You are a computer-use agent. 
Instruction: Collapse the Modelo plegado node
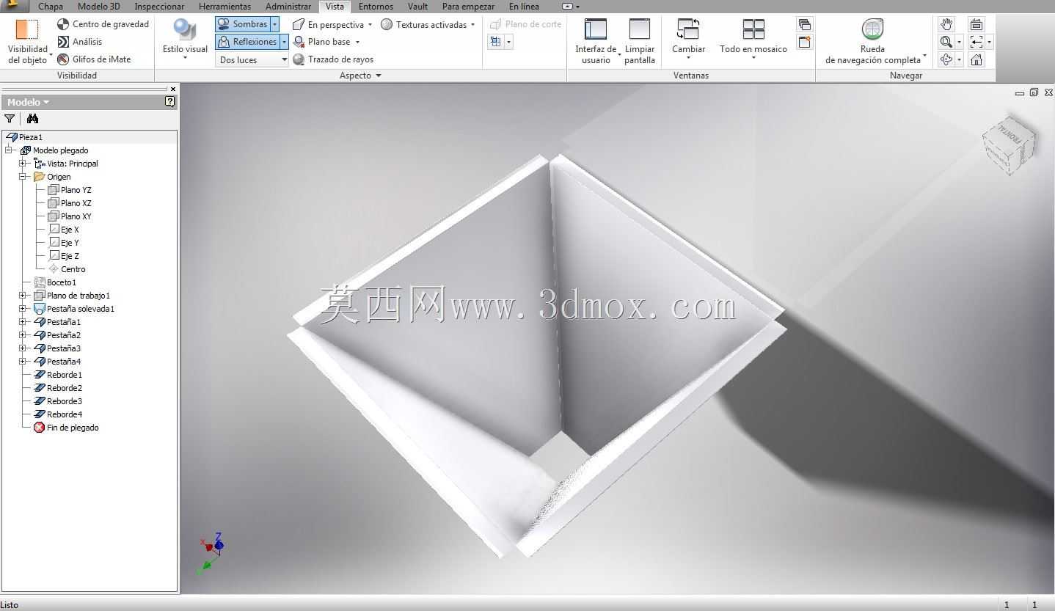click(x=9, y=150)
